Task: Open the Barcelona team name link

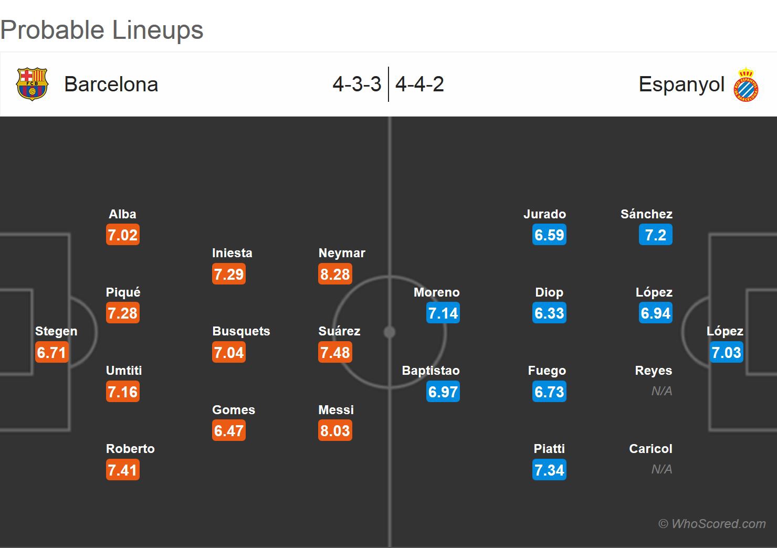Action: coord(111,85)
